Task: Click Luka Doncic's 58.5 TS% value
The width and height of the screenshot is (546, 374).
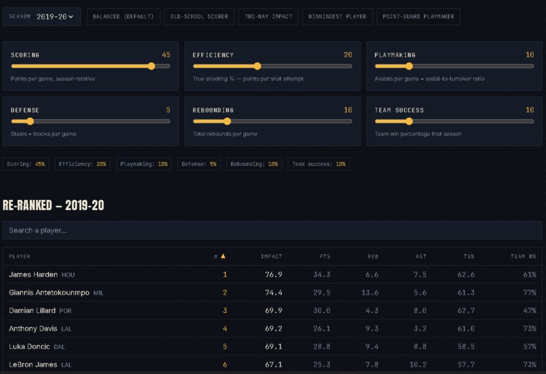Action: click(466, 346)
